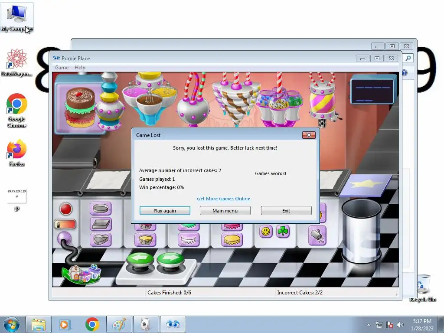Click the search magnifier in back window

click(408, 58)
